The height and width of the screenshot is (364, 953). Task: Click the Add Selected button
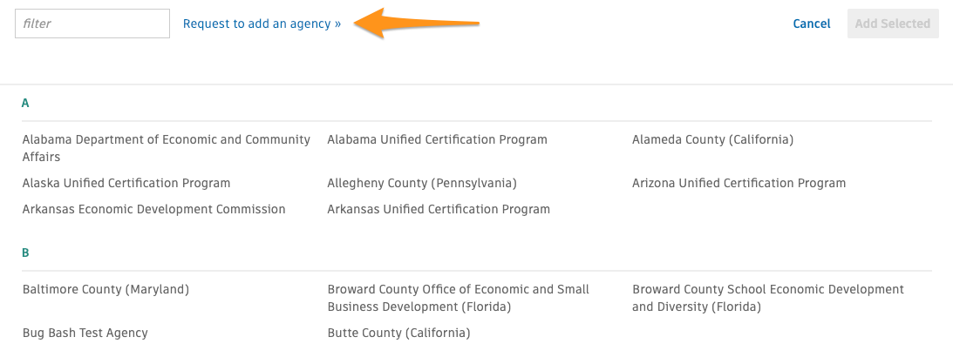(892, 24)
